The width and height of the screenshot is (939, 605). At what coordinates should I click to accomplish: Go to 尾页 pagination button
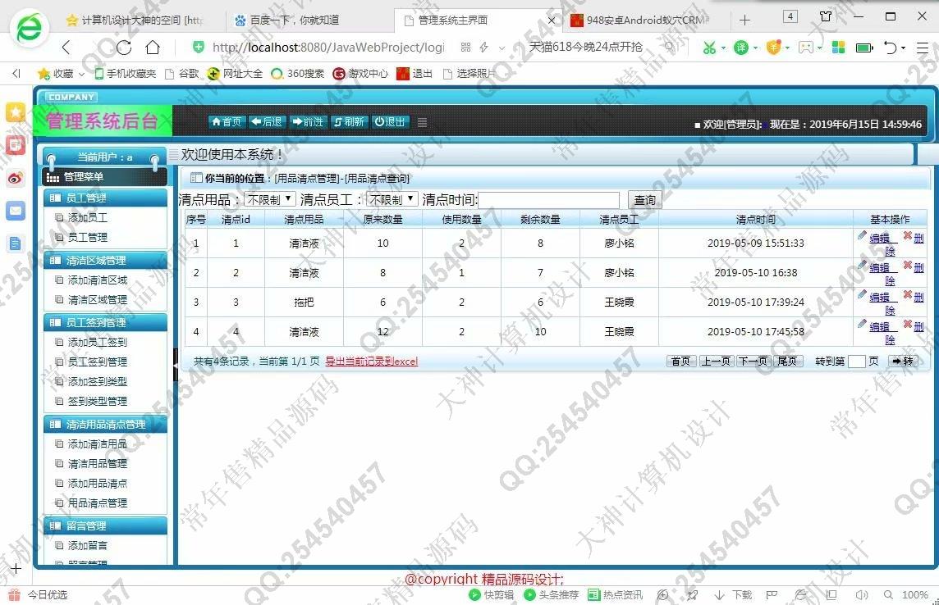pyautogui.click(x=787, y=361)
